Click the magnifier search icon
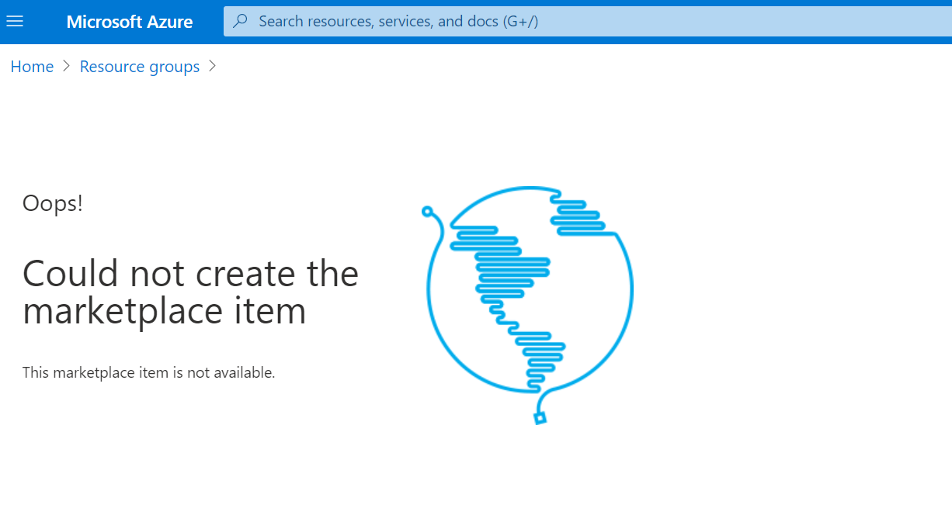The width and height of the screenshot is (952, 515). point(241,21)
